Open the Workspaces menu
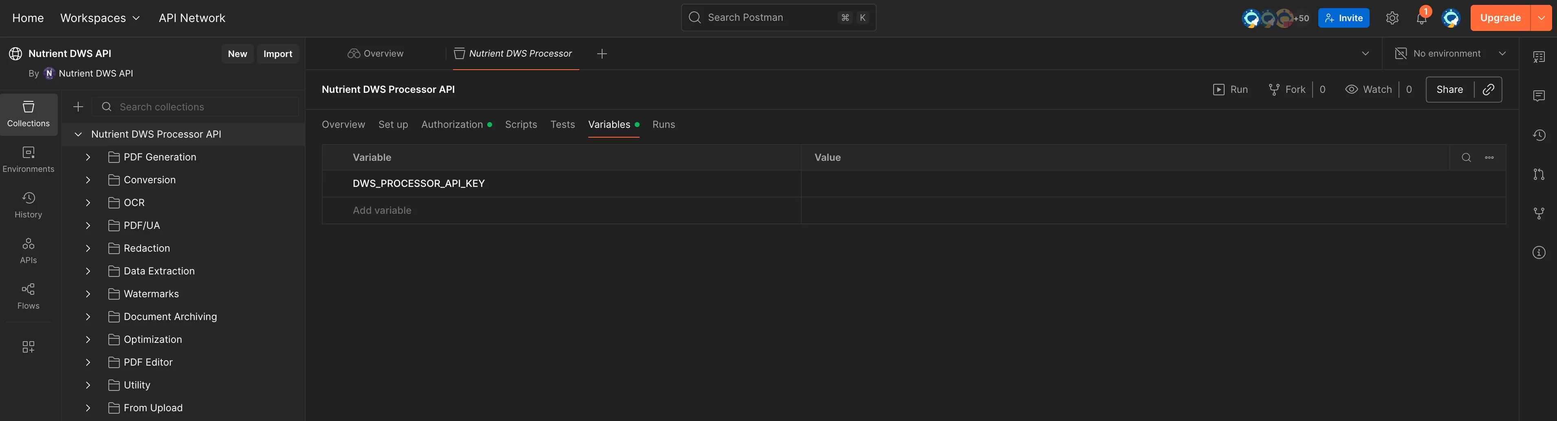 100,18
